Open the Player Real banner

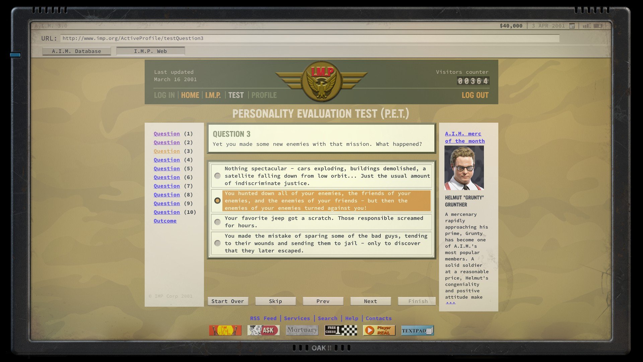click(379, 330)
